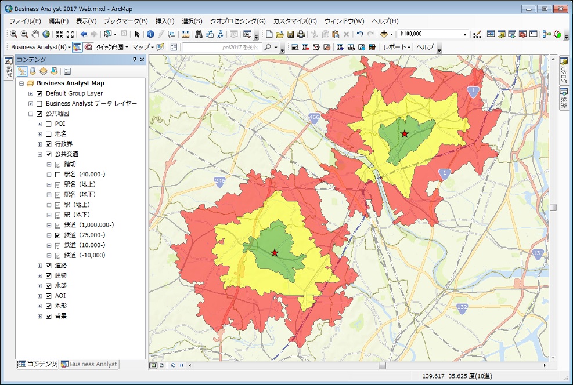
Task: Open the カタログ side tab
Action: pyautogui.click(x=564, y=70)
